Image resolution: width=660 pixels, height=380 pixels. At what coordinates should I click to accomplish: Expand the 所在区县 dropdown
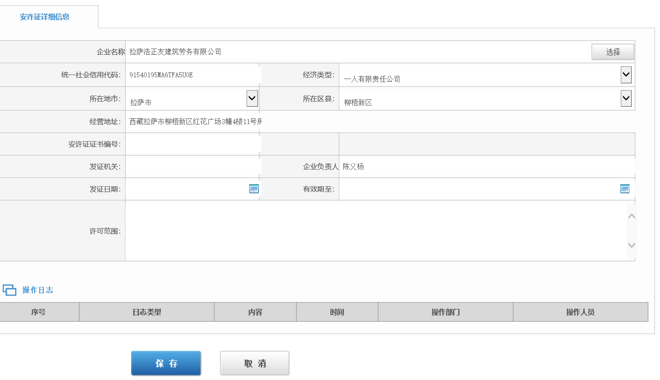click(x=626, y=98)
